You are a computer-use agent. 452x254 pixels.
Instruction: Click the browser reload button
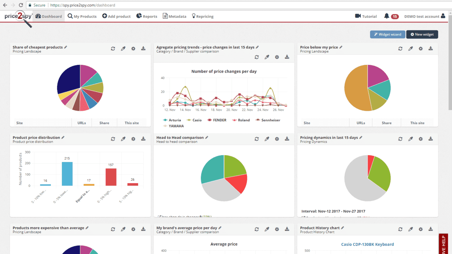point(21,5)
